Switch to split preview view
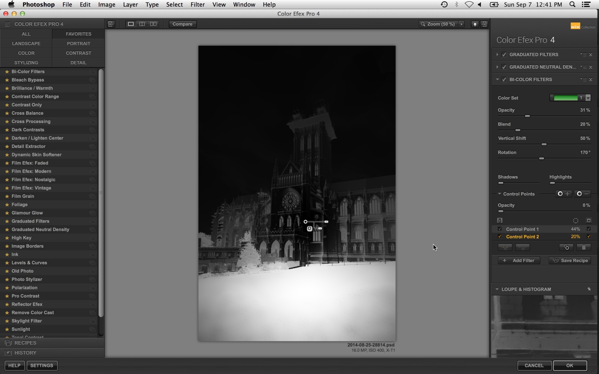 [x=142, y=24]
